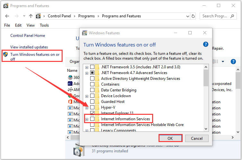Image resolution: width=242 pixels, height=160 pixels.
Task: Open the Edit menu
Action: coord(18,25)
